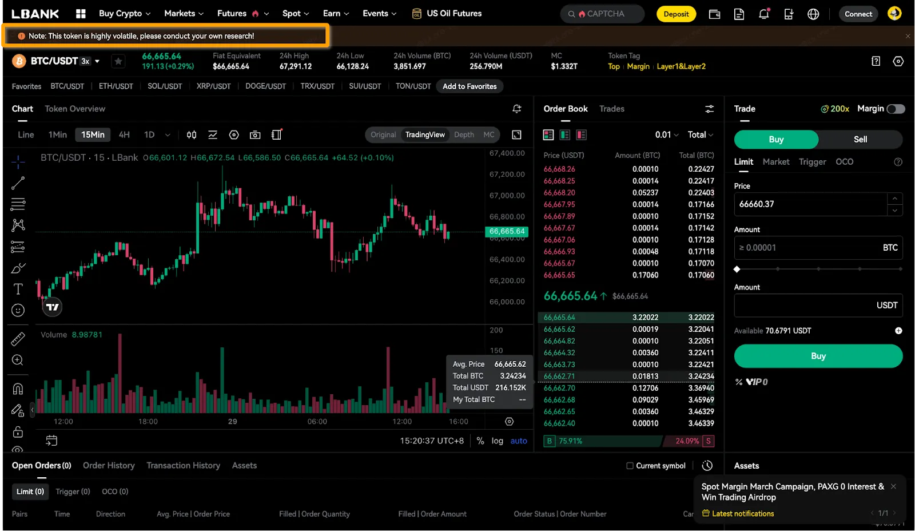Take a chart snapshot with camera icon
Screen dimensions: 915x531
click(255, 135)
